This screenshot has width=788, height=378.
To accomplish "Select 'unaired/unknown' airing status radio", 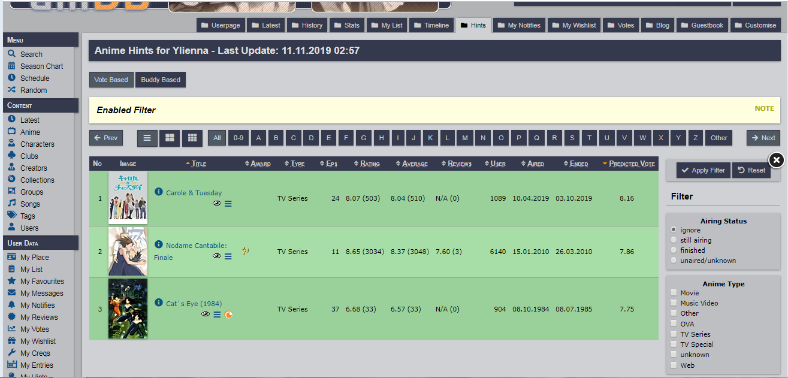I will 674,261.
